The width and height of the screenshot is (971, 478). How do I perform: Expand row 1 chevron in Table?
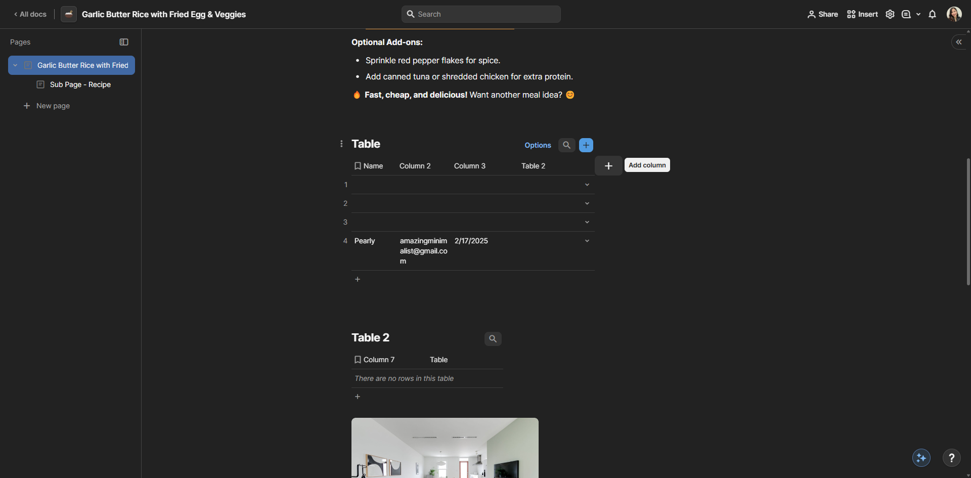(x=587, y=185)
